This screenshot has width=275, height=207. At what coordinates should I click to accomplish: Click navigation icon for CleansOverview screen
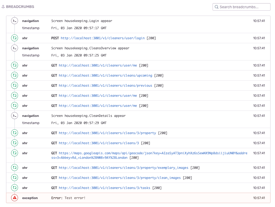click(15, 48)
